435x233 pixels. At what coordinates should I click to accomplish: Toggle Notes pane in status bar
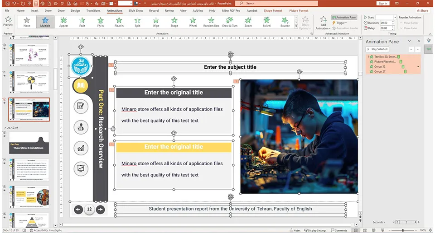(x=295, y=230)
